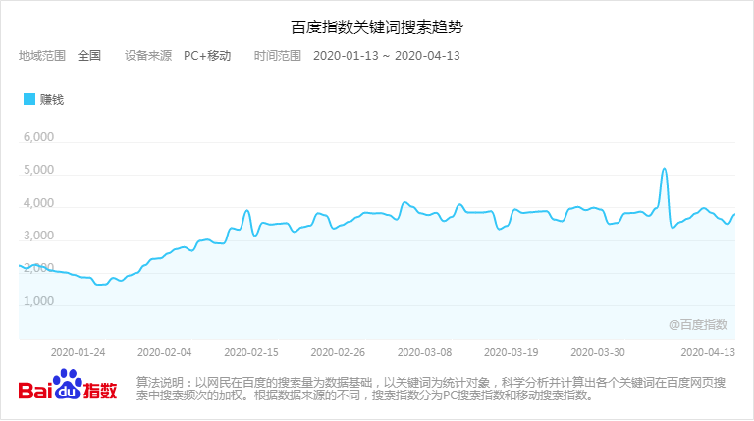The width and height of the screenshot is (754, 421).
Task: Click the 2020-04-13 x-axis date label
Action: tap(709, 351)
